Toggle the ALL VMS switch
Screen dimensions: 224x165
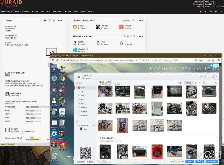click(133, 36)
